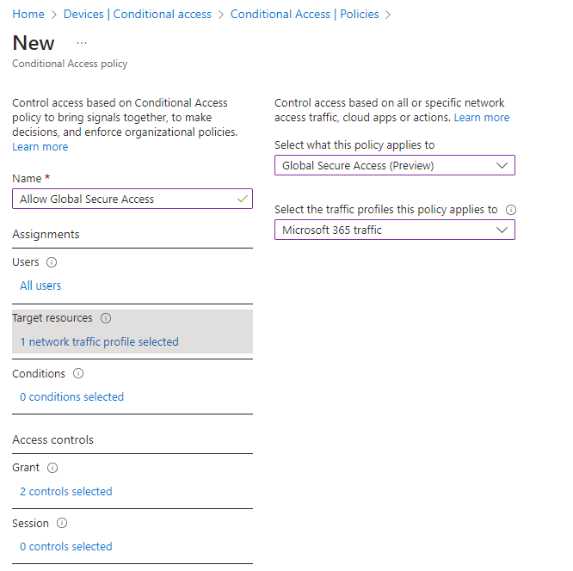Select 1 network traffic profile selected
This screenshot has height=571, width=573.
[99, 341]
